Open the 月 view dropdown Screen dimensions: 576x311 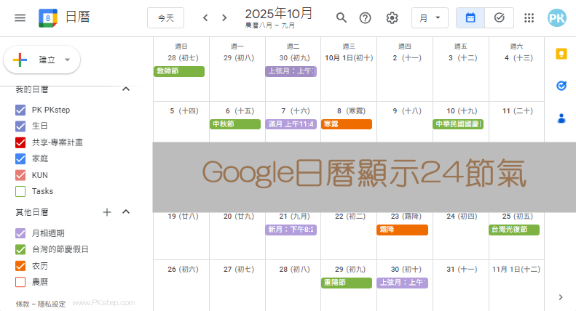430,17
